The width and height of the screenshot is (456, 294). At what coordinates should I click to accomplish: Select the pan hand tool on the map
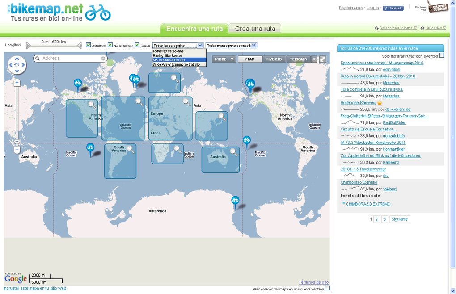(17, 65)
